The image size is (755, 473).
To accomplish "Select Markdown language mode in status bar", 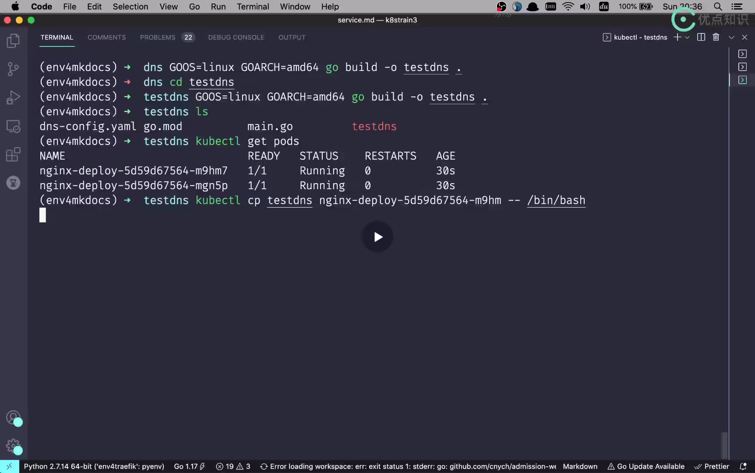I will (x=580, y=466).
